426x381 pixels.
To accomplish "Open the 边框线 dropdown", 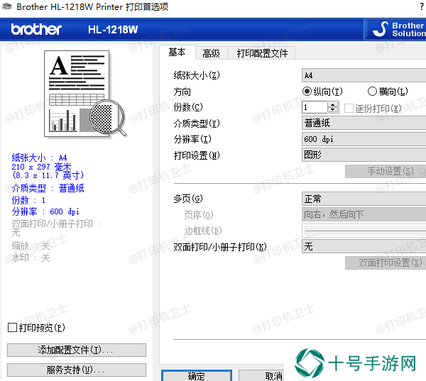I will pyautogui.click(x=364, y=231).
